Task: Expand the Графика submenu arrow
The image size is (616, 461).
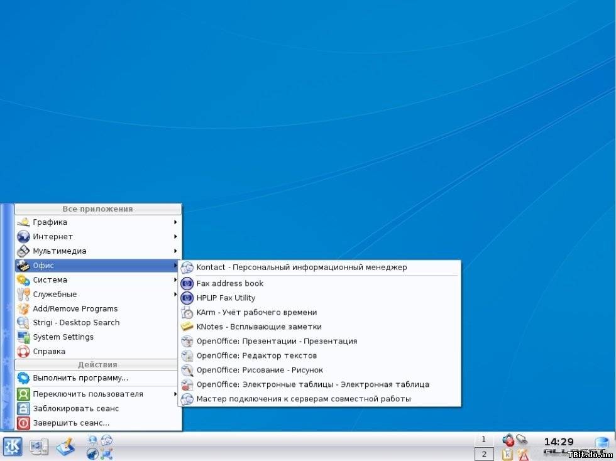Action: (x=175, y=222)
